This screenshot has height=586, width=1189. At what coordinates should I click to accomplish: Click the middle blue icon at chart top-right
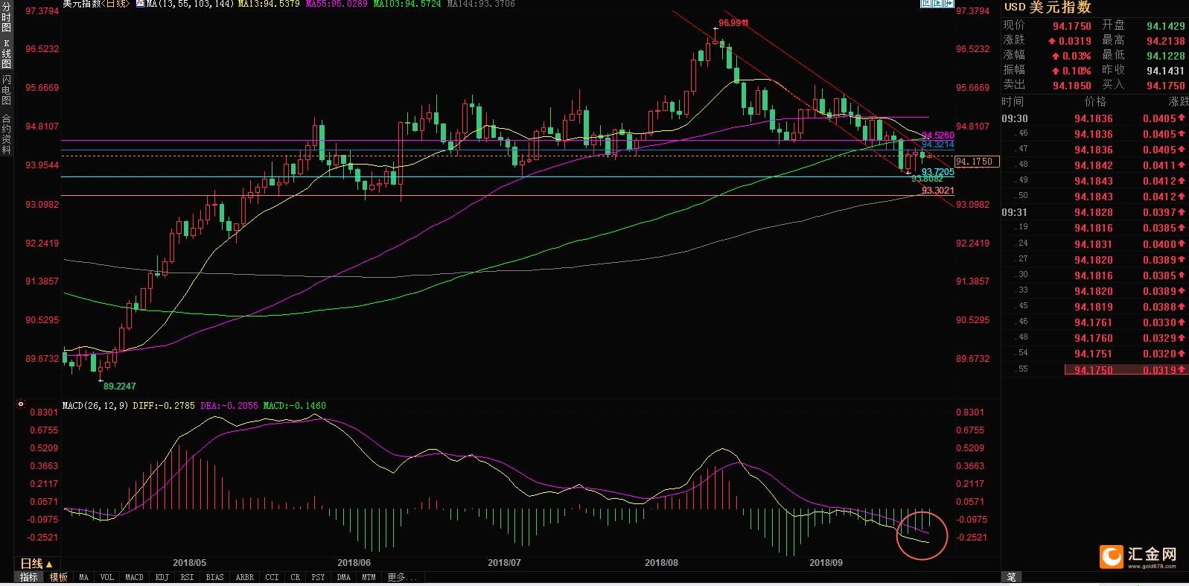pyautogui.click(x=937, y=4)
